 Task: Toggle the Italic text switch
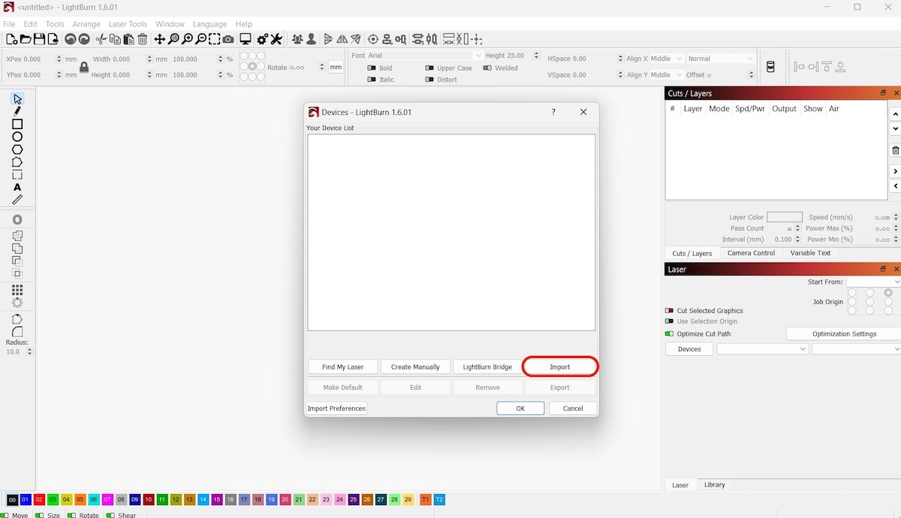pyautogui.click(x=372, y=80)
